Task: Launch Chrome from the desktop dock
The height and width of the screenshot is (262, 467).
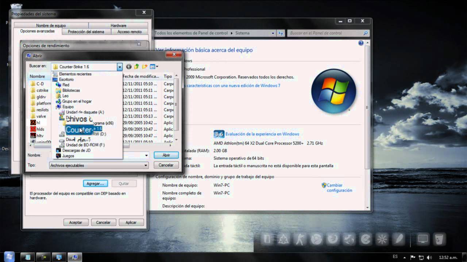Action: click(x=316, y=239)
